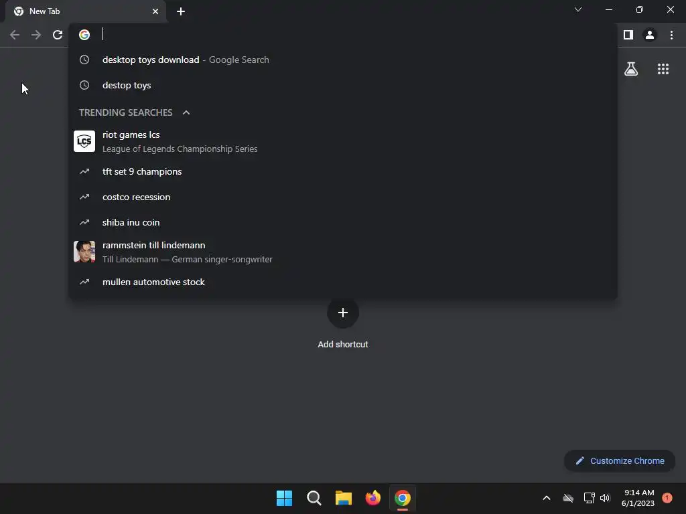Click the OneDrive cloud tray icon
The image size is (686, 514).
coord(568,498)
